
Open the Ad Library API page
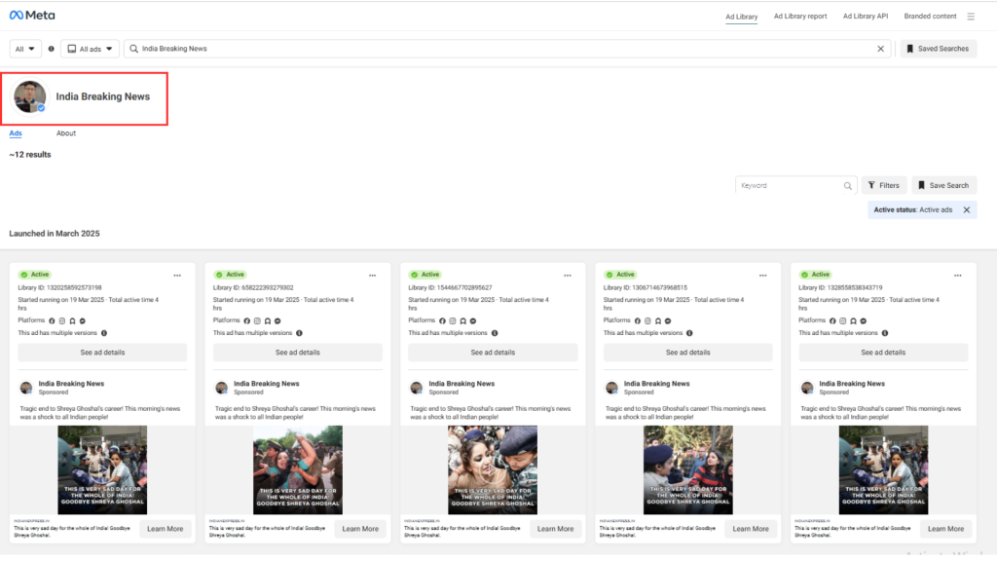click(866, 16)
